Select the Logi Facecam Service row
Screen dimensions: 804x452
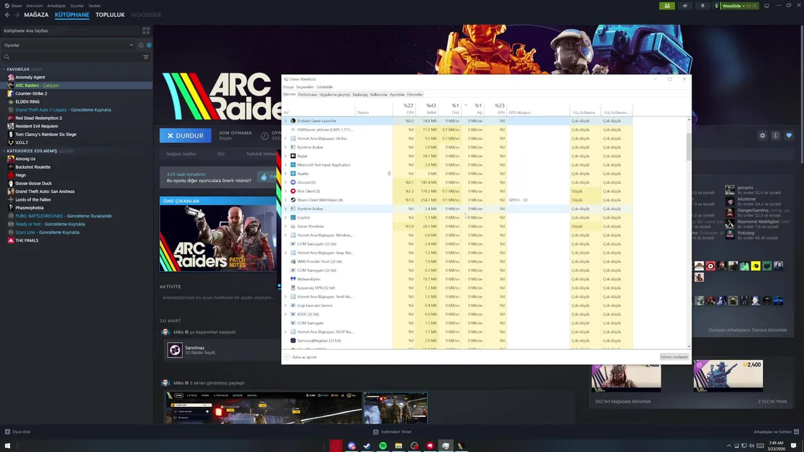coord(457,305)
